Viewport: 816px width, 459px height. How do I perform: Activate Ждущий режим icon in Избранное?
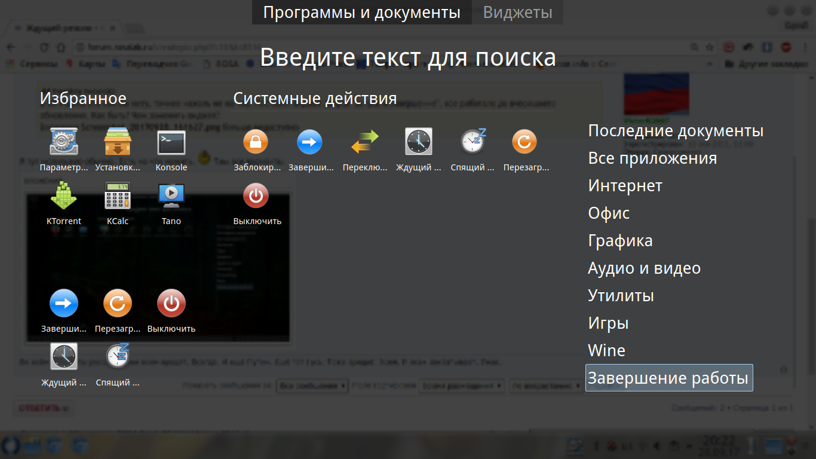pyautogui.click(x=64, y=357)
